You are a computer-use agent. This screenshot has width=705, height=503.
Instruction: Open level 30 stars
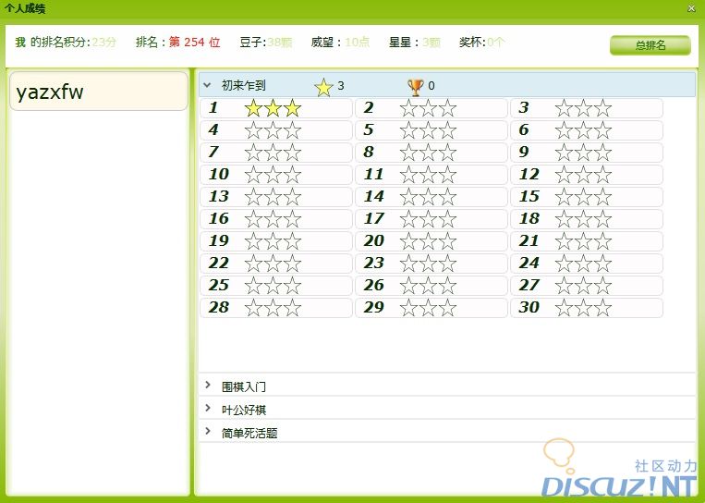[x=585, y=308]
